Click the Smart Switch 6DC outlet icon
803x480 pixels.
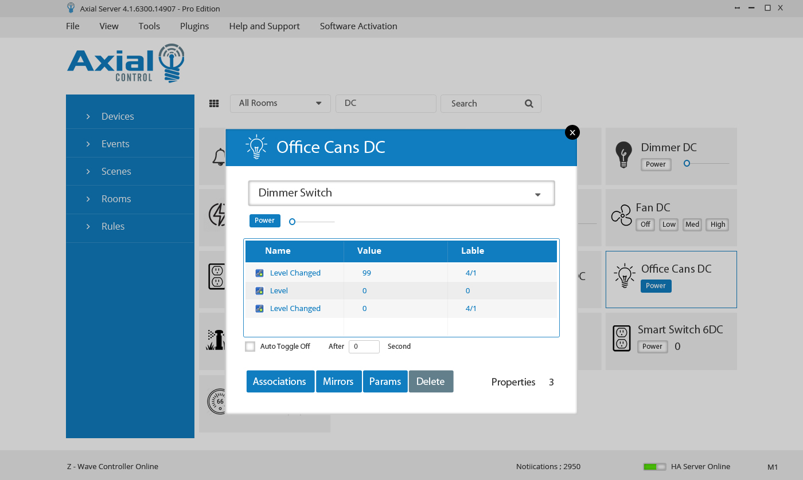(622, 338)
